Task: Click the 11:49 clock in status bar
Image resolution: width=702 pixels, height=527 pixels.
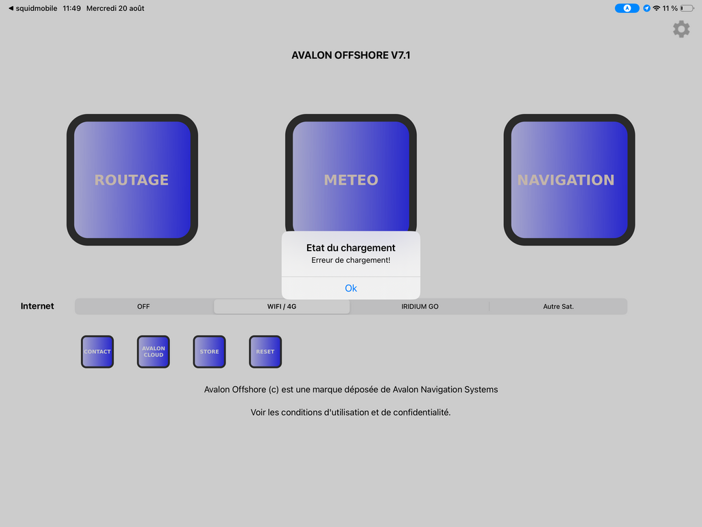Action: 71,8
